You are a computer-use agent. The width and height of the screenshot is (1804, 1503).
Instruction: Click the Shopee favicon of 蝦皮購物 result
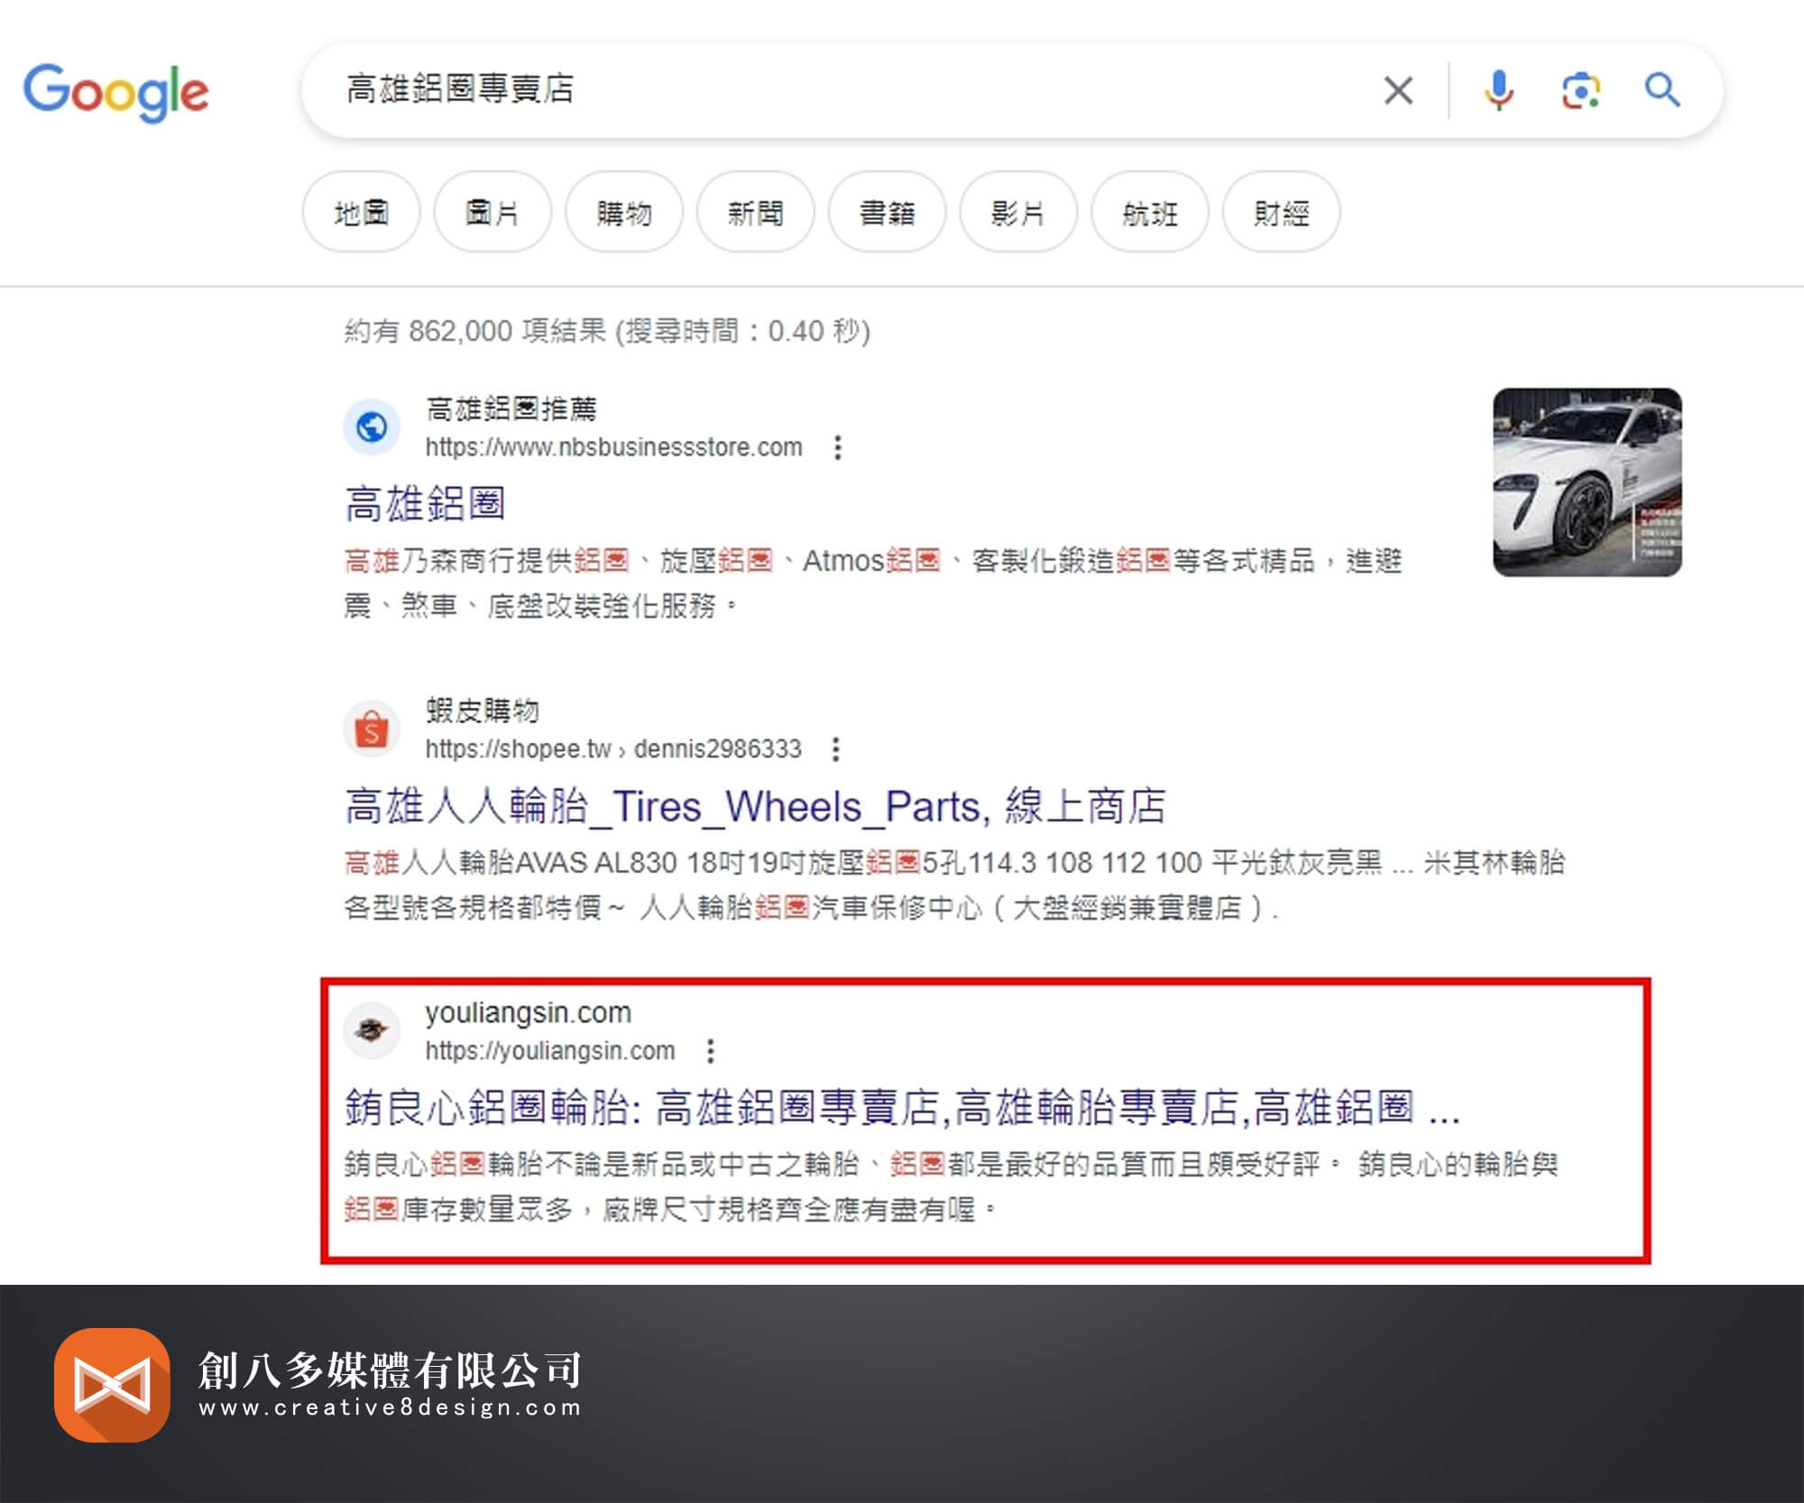point(372,729)
